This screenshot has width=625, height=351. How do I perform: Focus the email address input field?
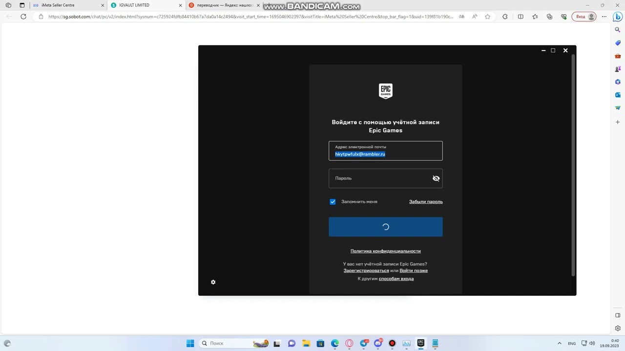click(386, 151)
